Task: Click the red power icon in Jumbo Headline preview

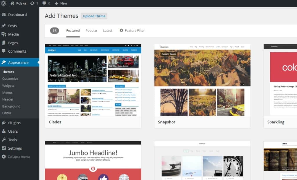Action: (x=93, y=168)
